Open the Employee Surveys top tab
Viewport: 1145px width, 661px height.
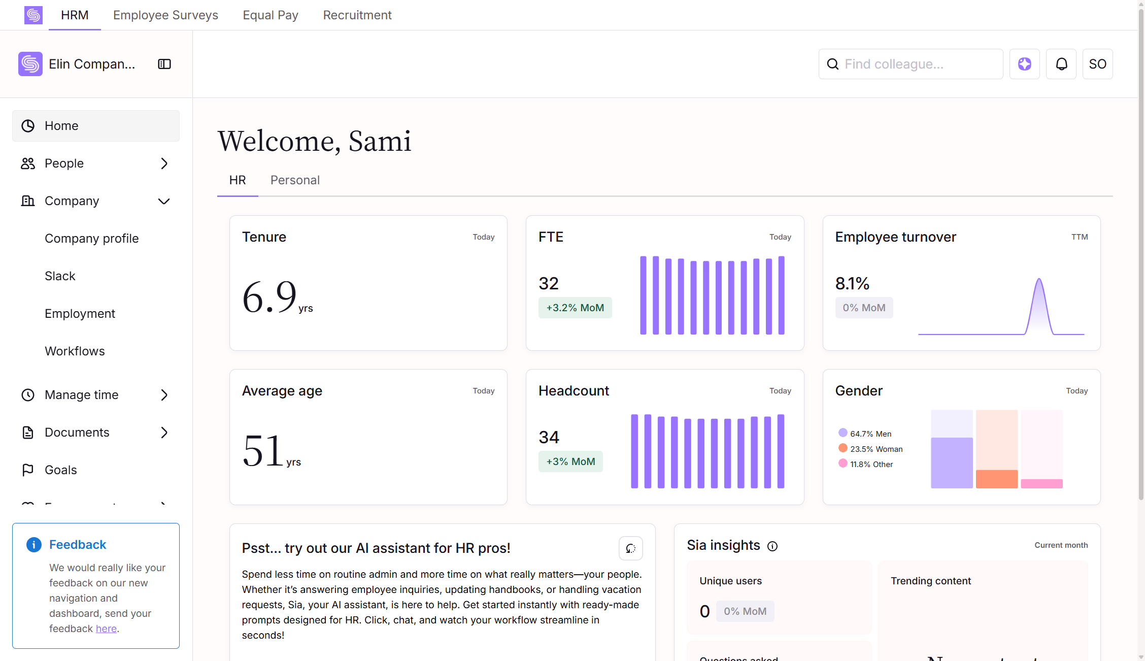(x=165, y=15)
